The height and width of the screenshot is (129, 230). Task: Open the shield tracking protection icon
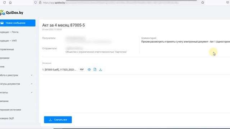[36, 3]
